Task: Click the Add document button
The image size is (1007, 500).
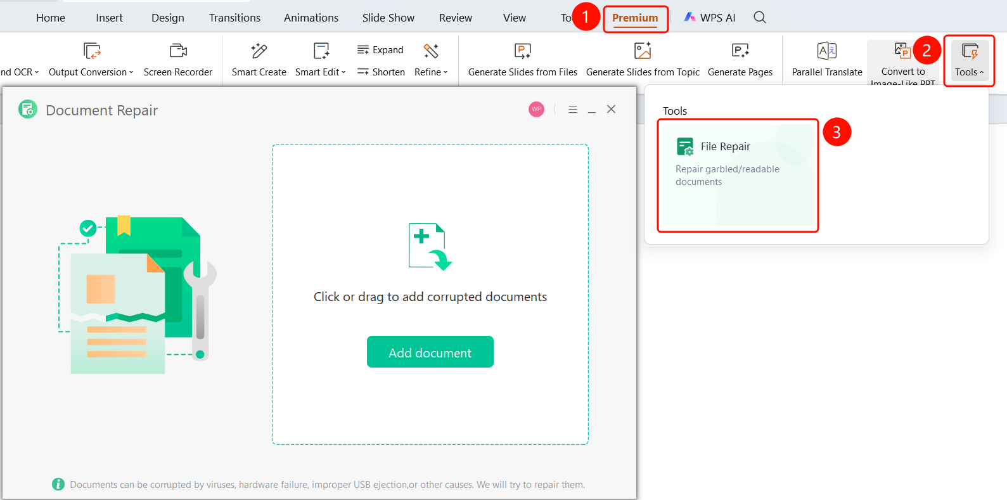Action: coord(430,352)
